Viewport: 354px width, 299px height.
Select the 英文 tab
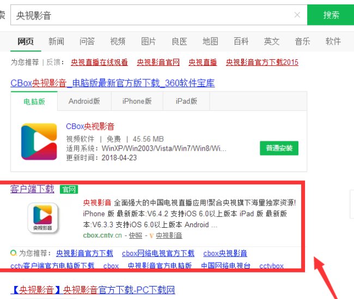tap(272, 41)
